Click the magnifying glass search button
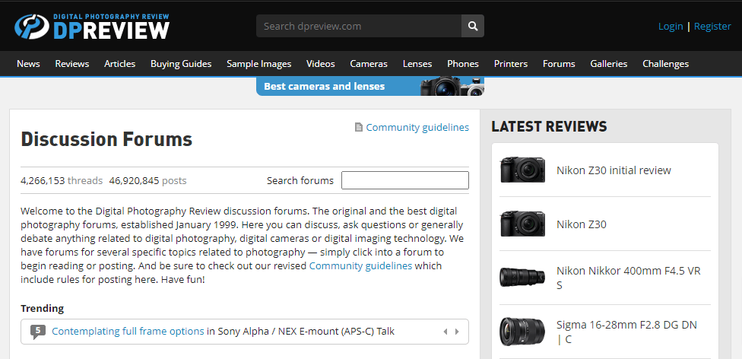This screenshot has width=742, height=359. click(x=473, y=26)
